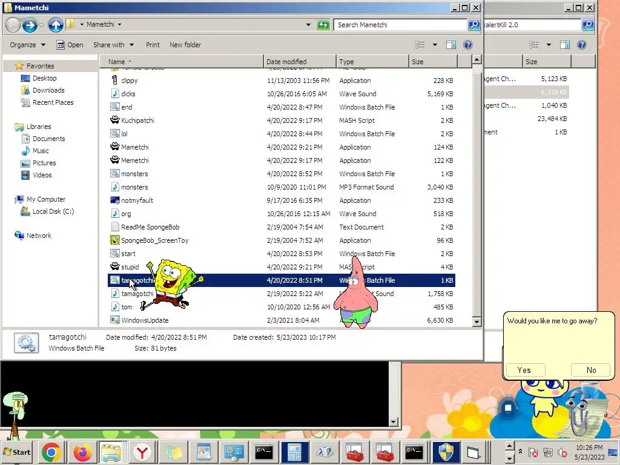Open Network in navigation pane
The width and height of the screenshot is (620, 465).
(x=33, y=236)
